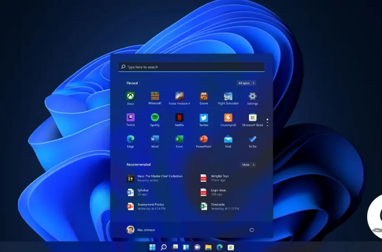
Task: Expand More recommended items
Action: (x=248, y=165)
